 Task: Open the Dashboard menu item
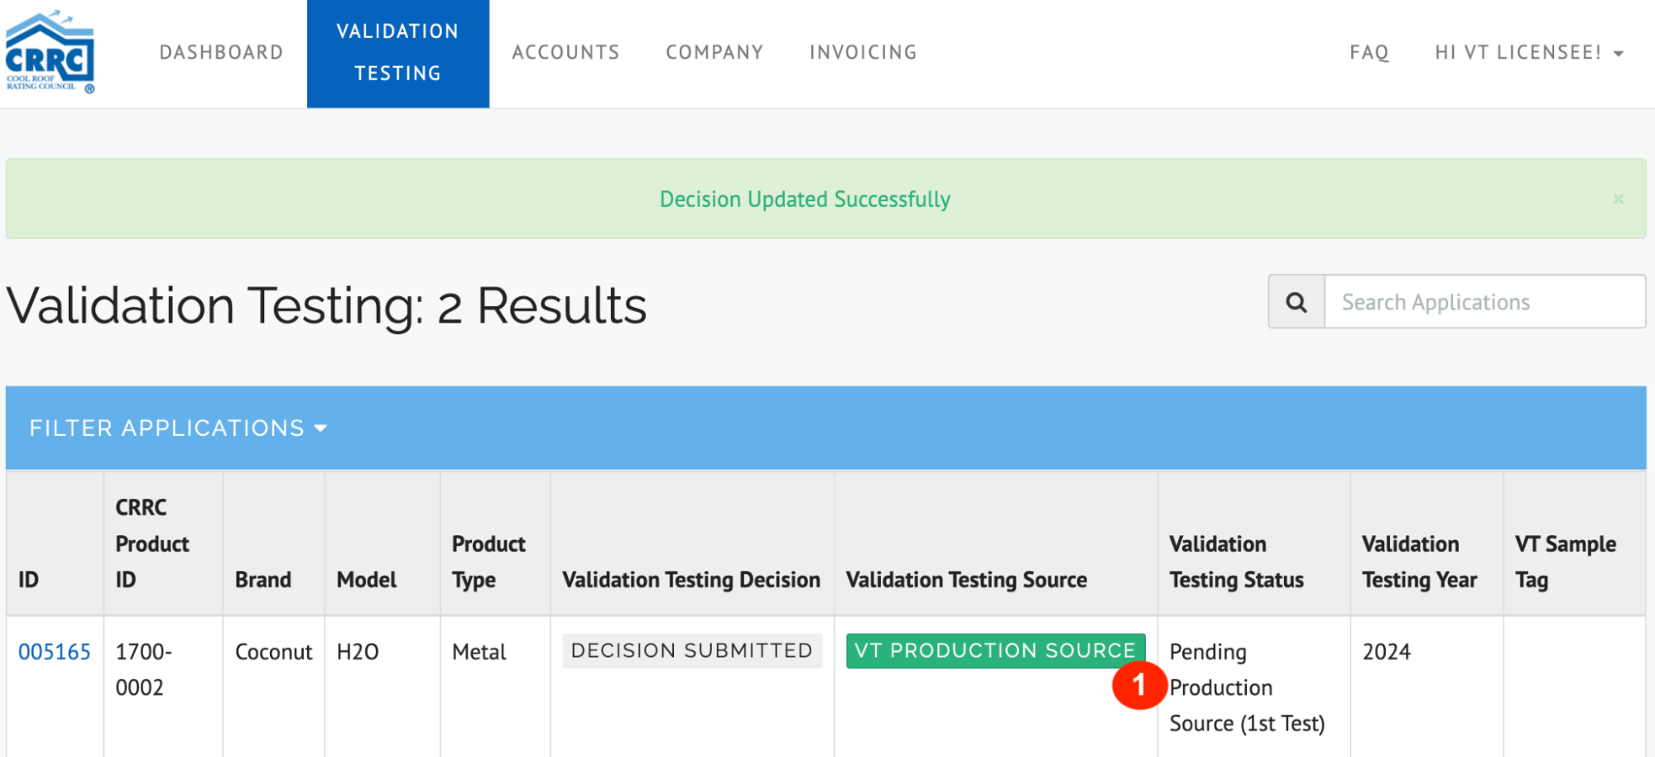221,52
